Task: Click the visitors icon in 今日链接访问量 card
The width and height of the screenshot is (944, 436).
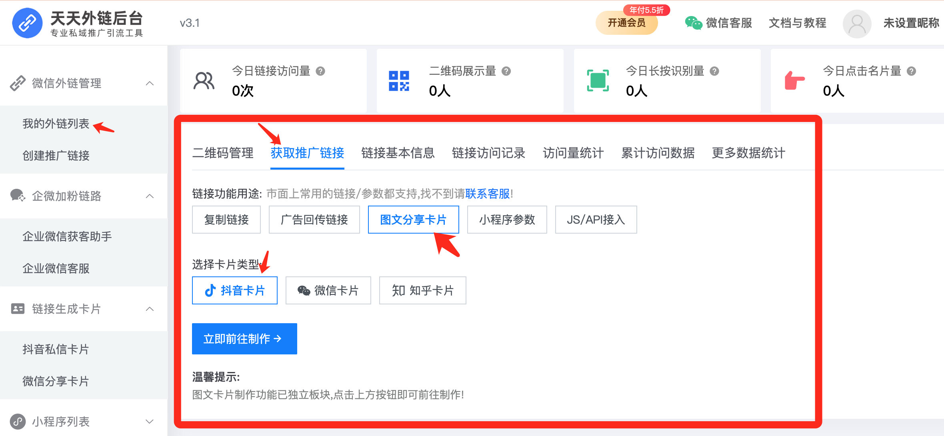Action: coord(204,81)
